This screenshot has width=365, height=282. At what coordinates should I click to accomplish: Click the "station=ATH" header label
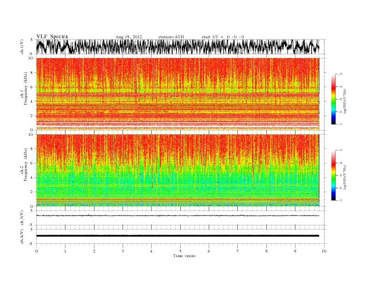171,37
